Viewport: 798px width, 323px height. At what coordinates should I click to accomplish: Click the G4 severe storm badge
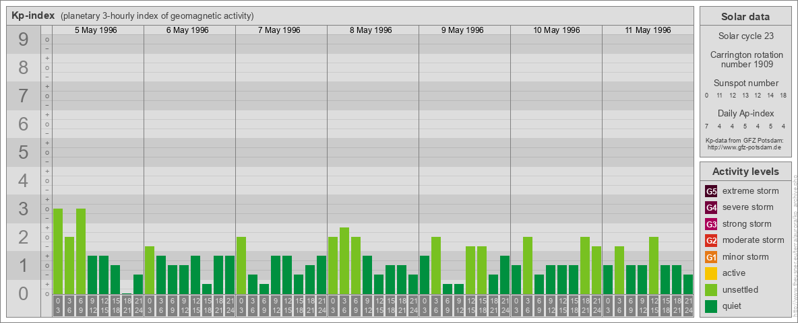712,207
